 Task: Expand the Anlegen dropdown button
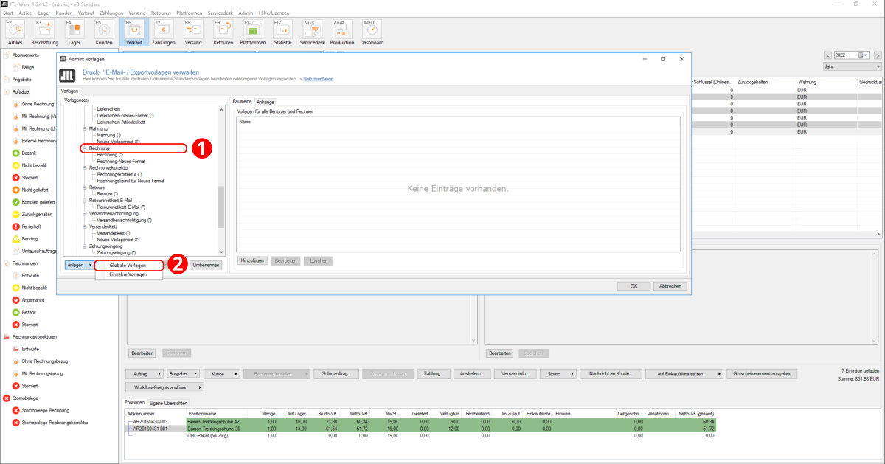(79, 266)
